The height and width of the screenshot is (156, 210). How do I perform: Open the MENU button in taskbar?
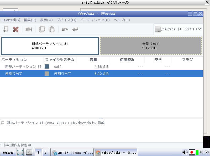pos(8,153)
